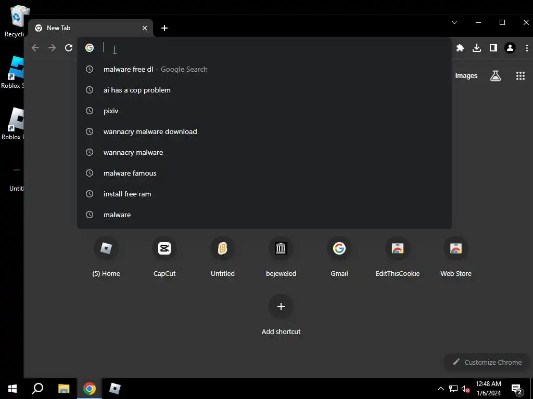Reload the page with the refresh icon

pos(69,48)
